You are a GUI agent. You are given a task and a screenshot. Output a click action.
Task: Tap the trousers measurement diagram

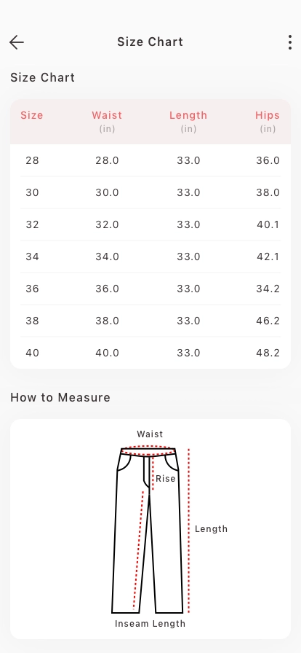150,529
